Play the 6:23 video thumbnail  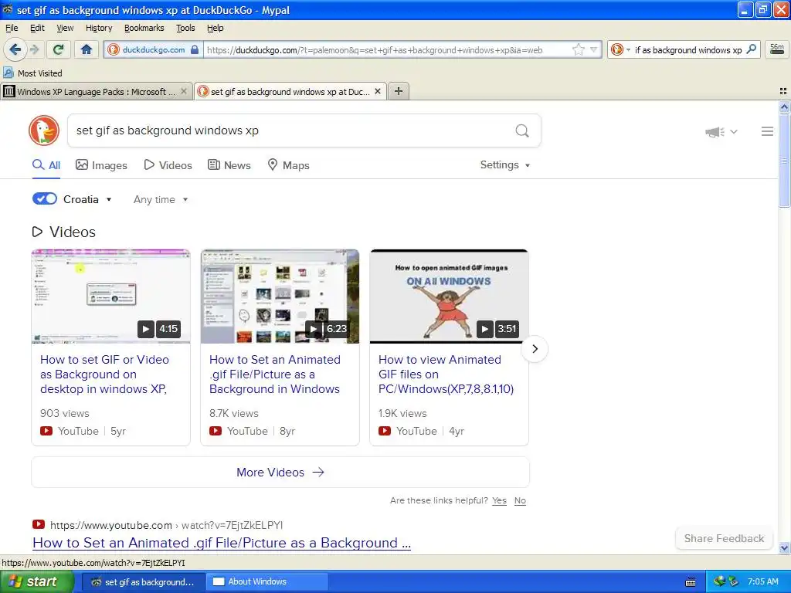[x=280, y=296]
